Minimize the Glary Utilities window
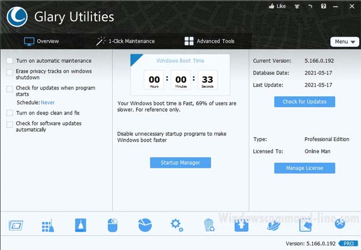Screen dimensions: 361x250 [x=335, y=7]
